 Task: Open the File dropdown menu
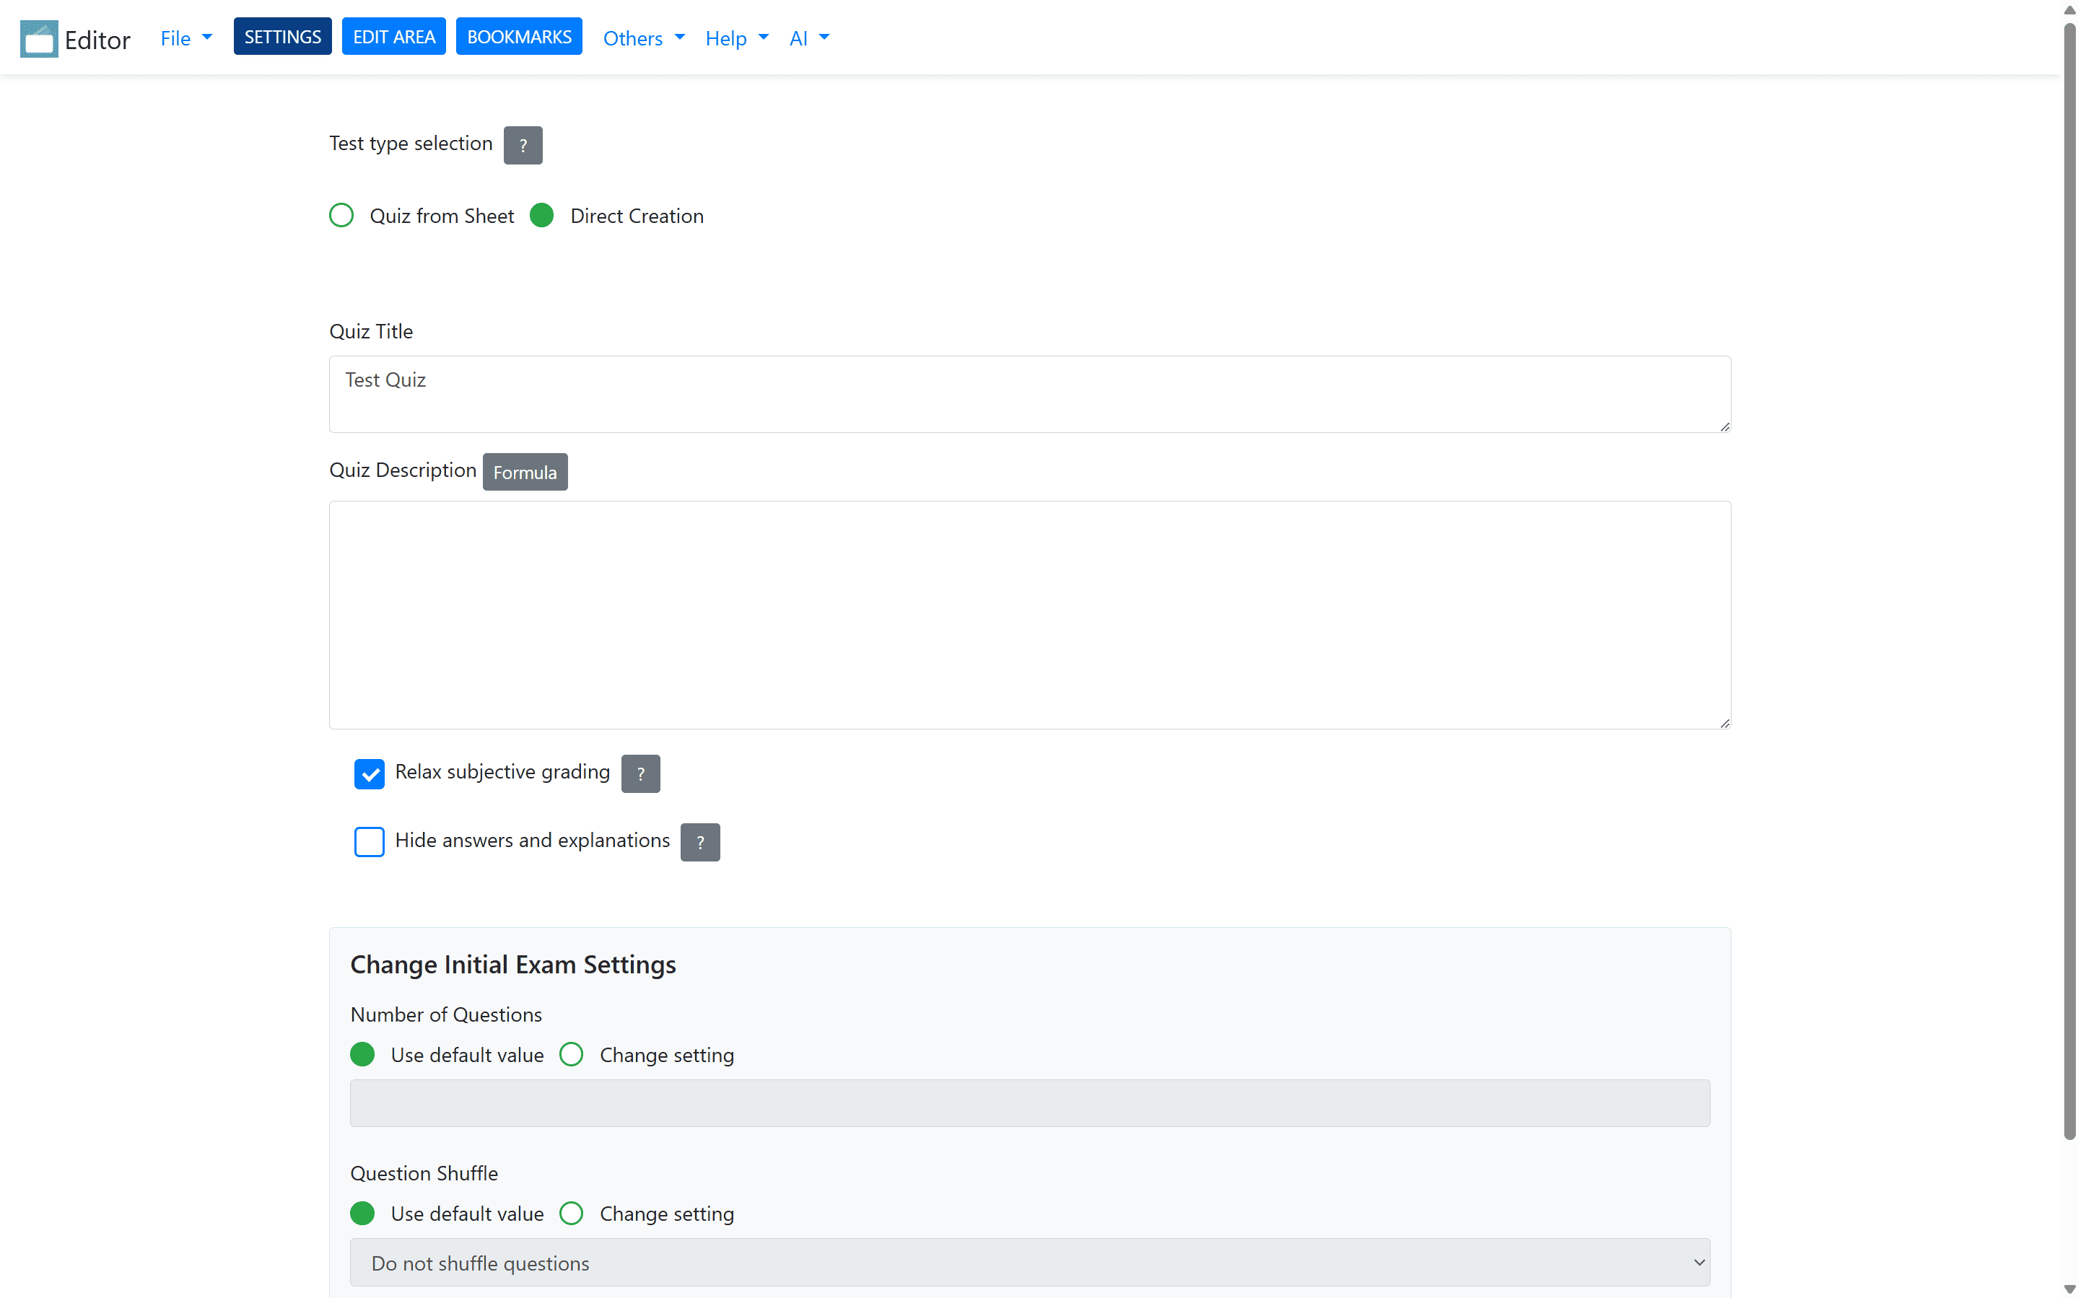(185, 38)
